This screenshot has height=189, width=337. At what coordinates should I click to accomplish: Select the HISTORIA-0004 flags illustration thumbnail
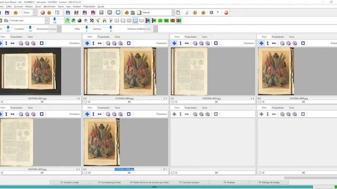coord(276,71)
